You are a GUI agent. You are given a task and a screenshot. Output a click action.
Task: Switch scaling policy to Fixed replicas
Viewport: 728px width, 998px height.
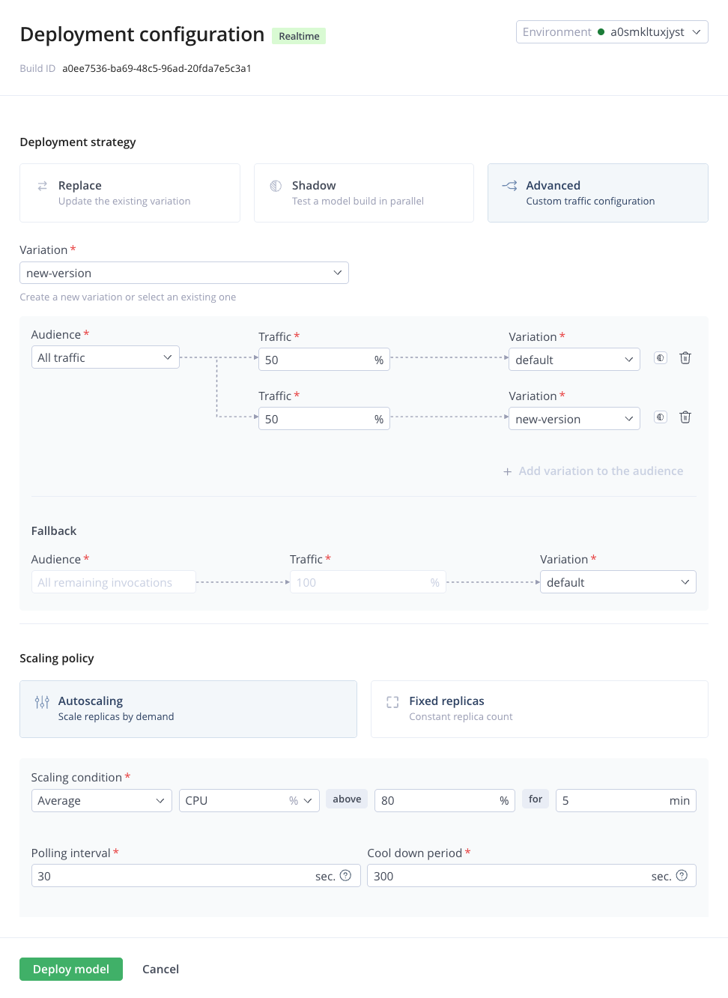pyautogui.click(x=539, y=709)
